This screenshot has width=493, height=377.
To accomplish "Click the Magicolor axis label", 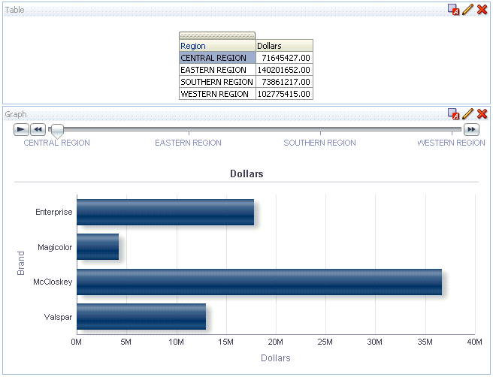I will point(55,247).
